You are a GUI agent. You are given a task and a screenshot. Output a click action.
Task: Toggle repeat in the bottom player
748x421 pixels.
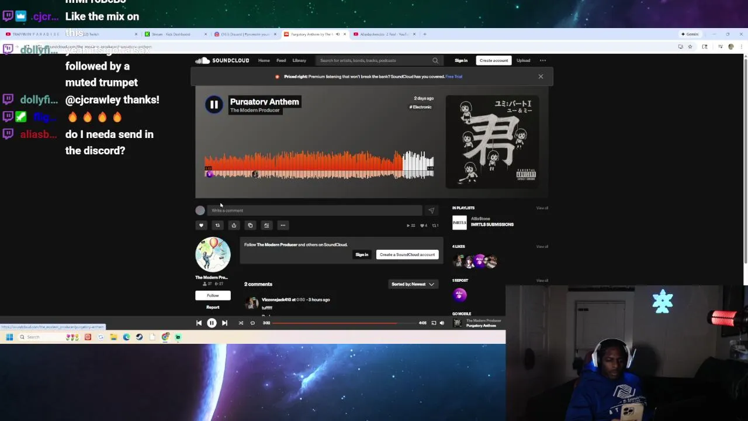(x=252, y=323)
